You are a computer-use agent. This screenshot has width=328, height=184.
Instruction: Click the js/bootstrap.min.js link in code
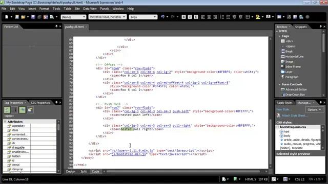tap(129, 154)
